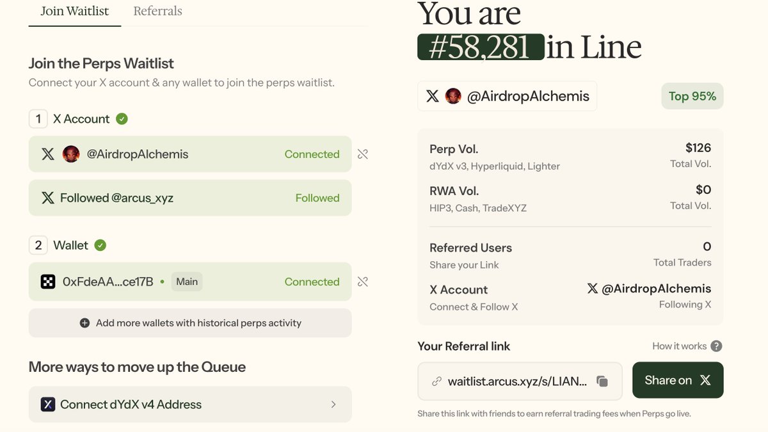Click the $126 Perp Vol. value
The image size is (768, 432).
pyautogui.click(x=698, y=148)
